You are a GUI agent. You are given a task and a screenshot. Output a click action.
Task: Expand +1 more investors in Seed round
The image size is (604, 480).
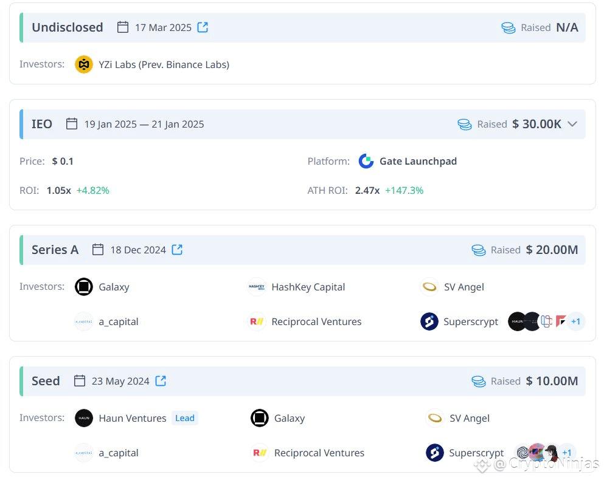[567, 453]
